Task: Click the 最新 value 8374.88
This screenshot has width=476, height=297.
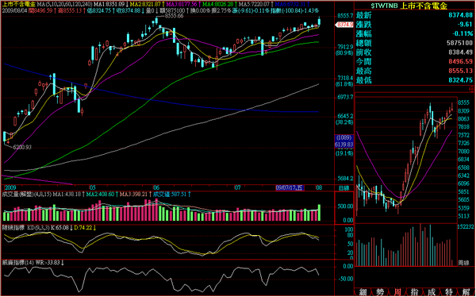Action: coord(460,15)
